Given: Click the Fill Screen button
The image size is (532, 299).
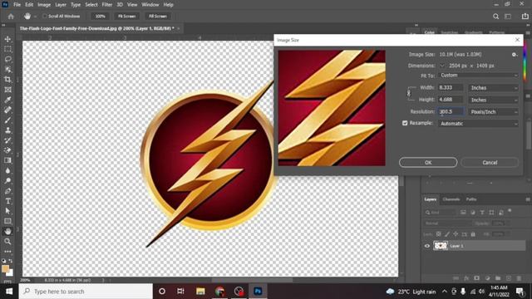Looking at the screenshot, I should coord(158,17).
